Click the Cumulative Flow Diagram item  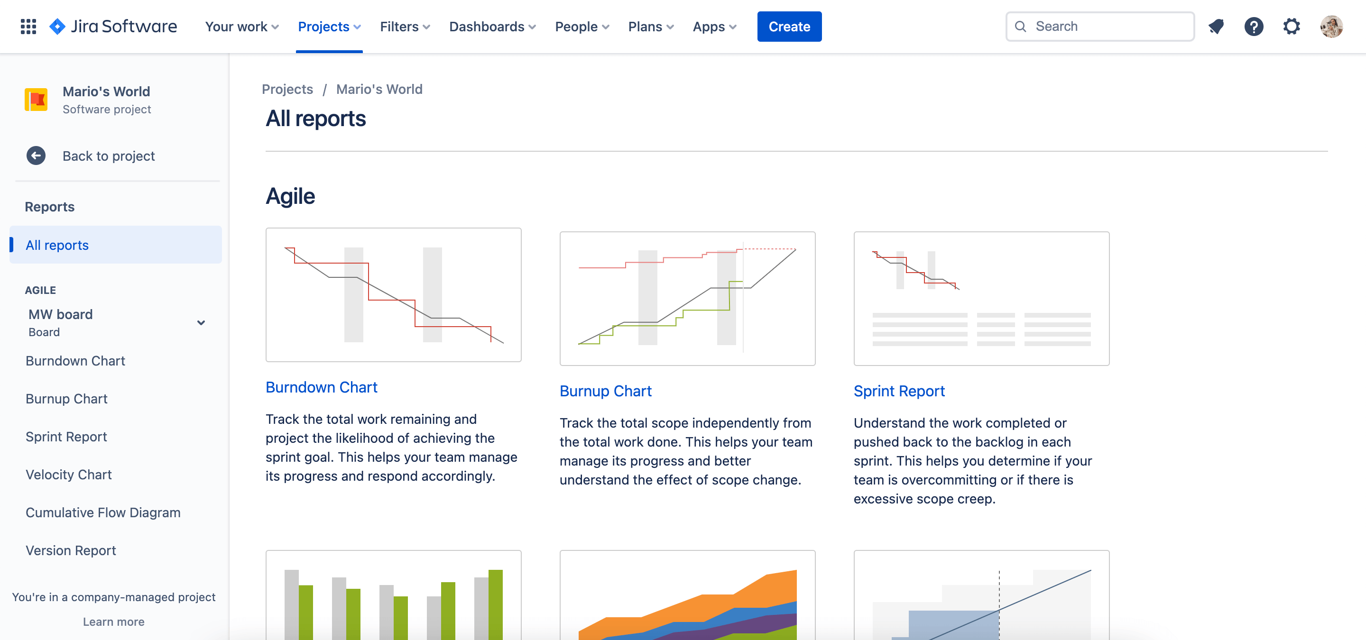(x=104, y=512)
